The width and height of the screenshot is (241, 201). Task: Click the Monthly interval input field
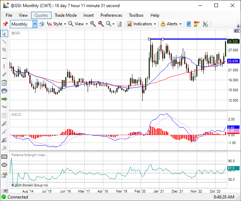pos(22,24)
